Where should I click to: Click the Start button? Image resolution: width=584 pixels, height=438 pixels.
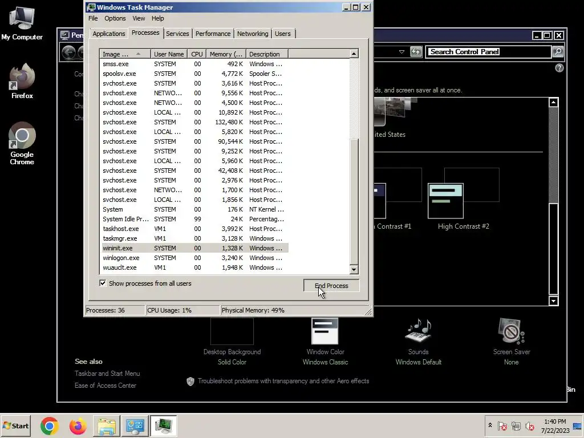click(15, 425)
